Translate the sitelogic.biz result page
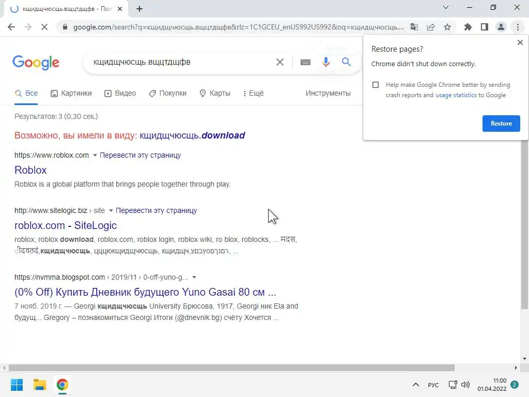The image size is (529, 397). [x=156, y=211]
